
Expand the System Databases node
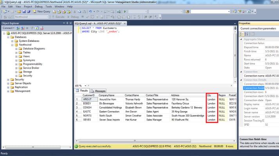coord(13,41)
